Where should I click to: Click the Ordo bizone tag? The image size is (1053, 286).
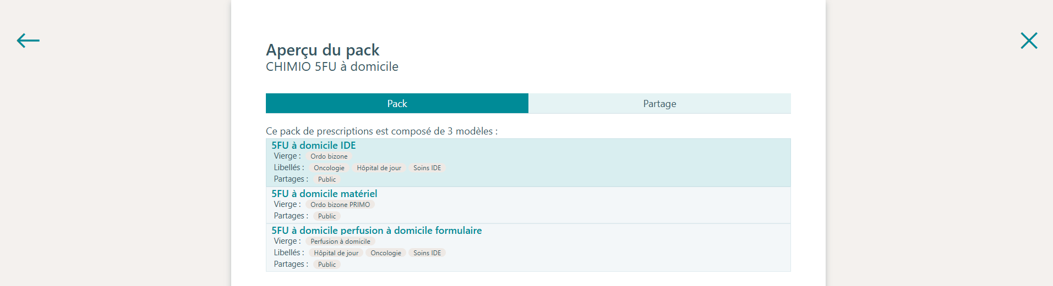[x=329, y=156]
